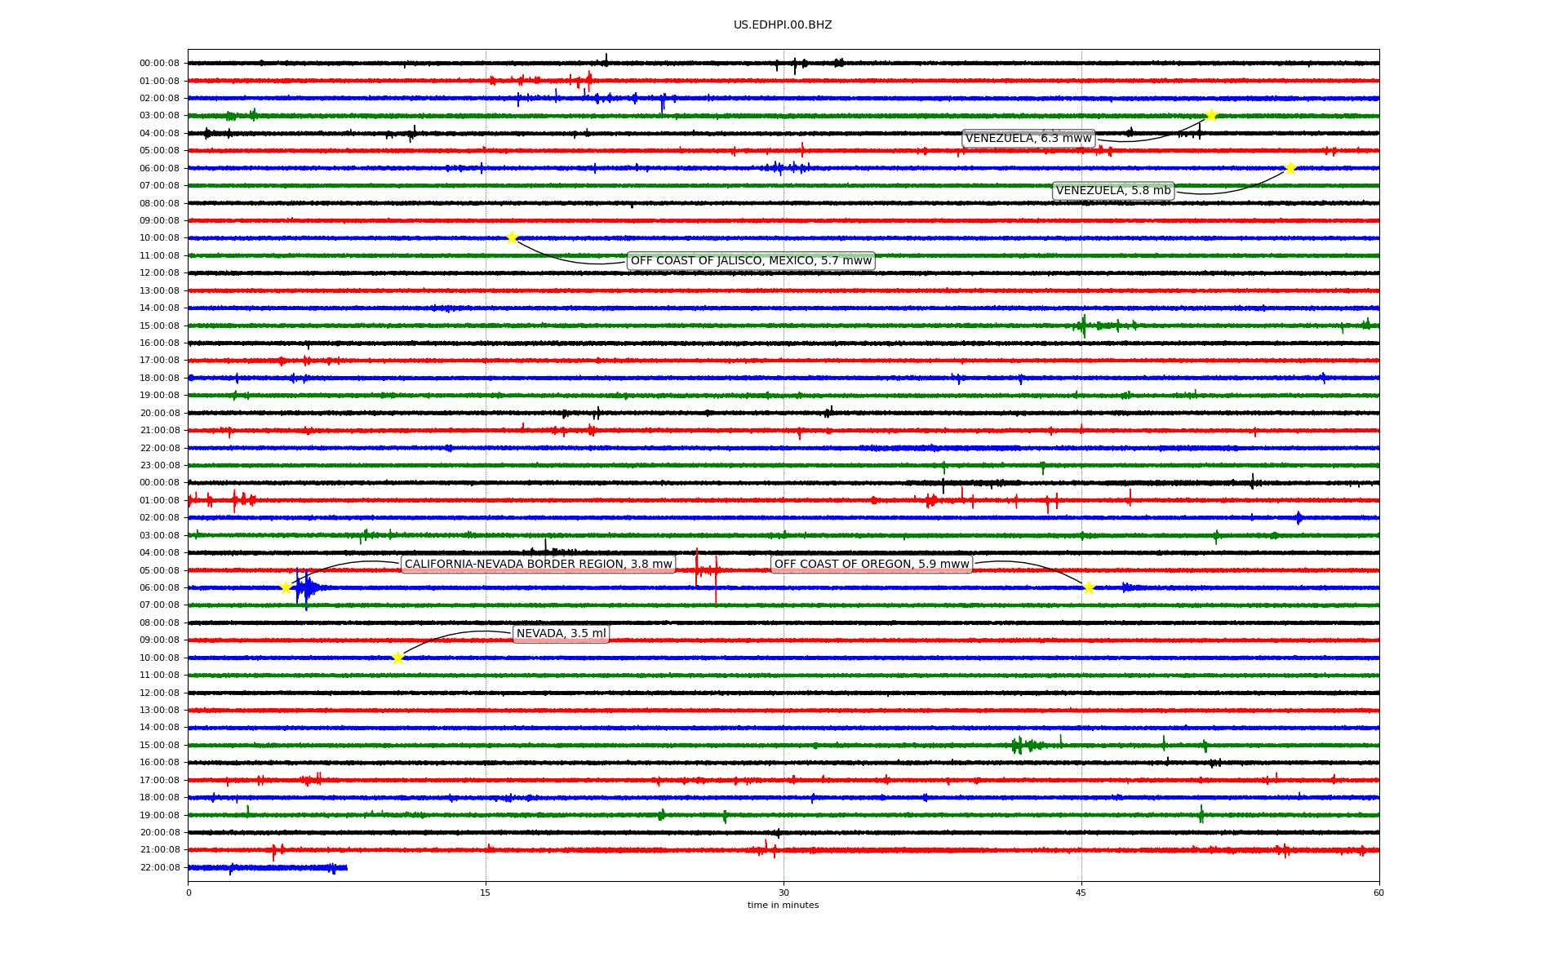Screen dimensions: 1567x979
Task: Click the Venezuela 5.8 mb star marker
Action: coord(1290,169)
